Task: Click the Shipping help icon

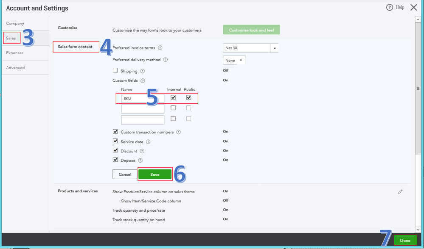Action: pos(143,71)
